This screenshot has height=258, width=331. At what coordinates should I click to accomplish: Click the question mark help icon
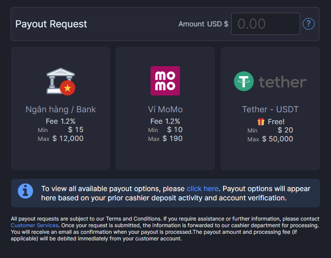click(308, 24)
